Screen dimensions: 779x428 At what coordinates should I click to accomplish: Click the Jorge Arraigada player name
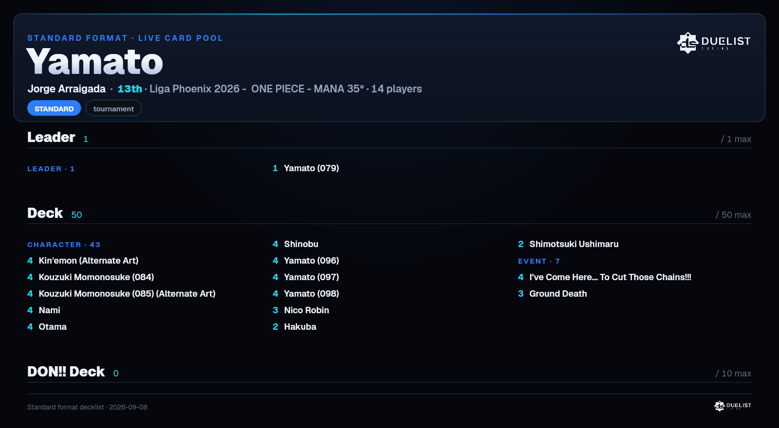pos(66,89)
